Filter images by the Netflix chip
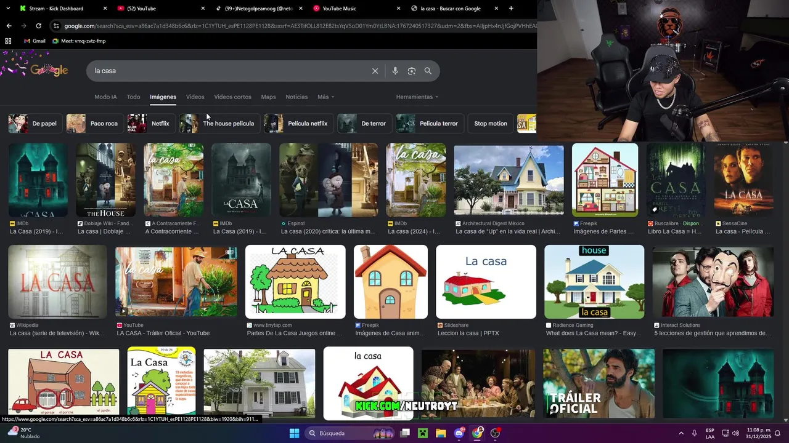This screenshot has width=789, height=443. tap(150, 123)
